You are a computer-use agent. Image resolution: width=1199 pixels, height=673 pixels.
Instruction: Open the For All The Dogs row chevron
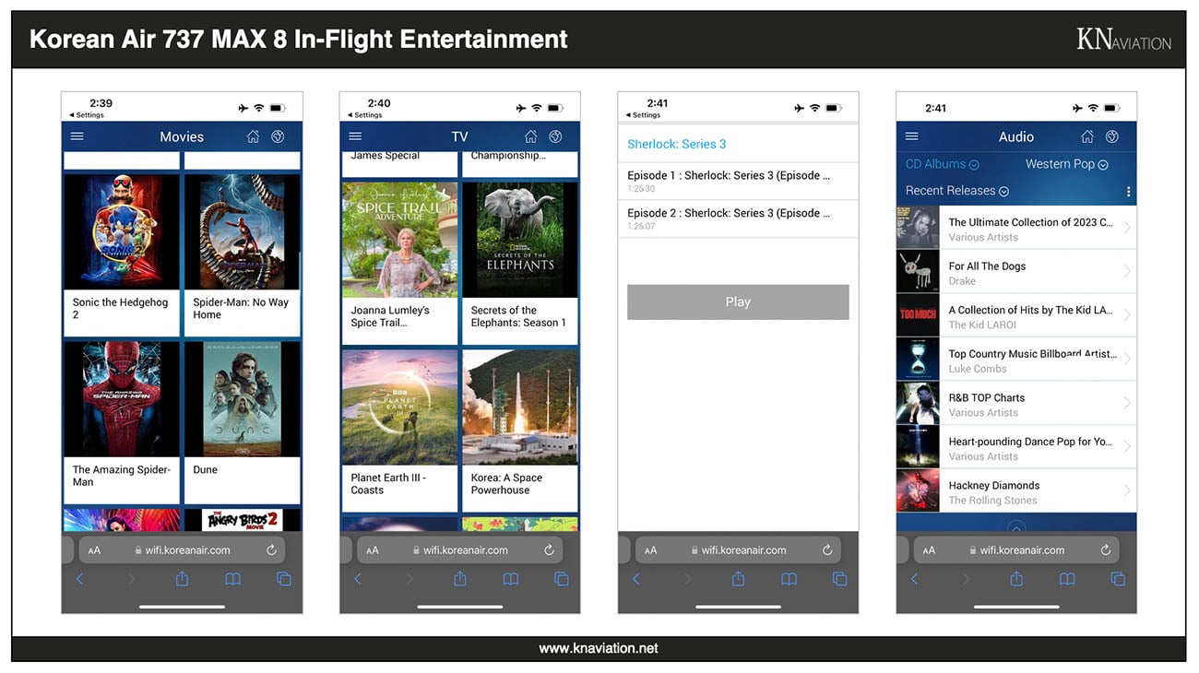[1127, 272]
